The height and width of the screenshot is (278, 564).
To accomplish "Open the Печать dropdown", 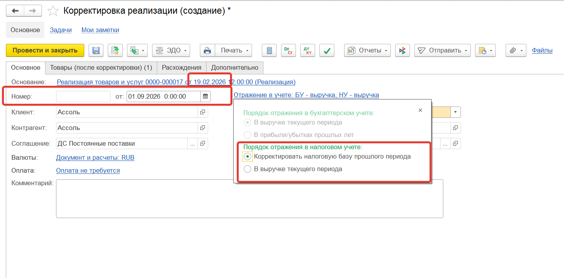I will point(234,51).
